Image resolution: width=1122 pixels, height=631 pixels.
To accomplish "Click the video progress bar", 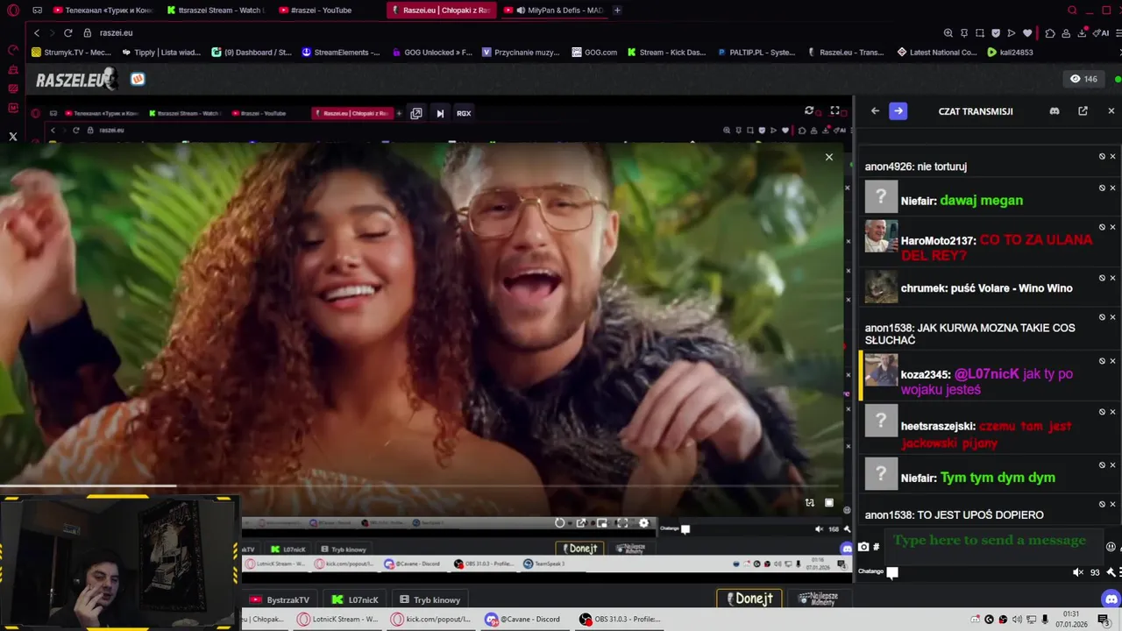I will coord(421,486).
